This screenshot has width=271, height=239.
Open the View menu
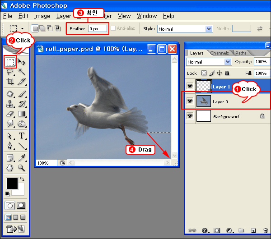(124, 16)
